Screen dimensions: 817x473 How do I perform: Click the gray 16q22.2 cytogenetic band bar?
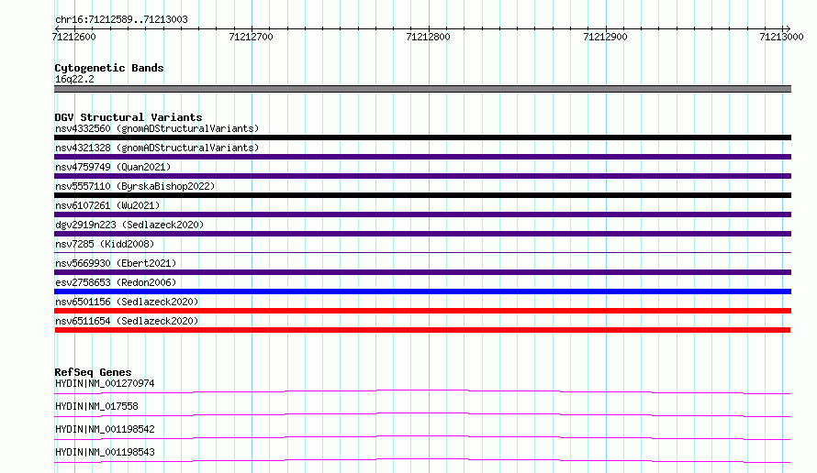point(422,89)
